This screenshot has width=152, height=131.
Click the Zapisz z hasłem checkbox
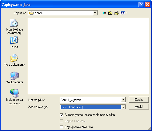tap(61, 121)
